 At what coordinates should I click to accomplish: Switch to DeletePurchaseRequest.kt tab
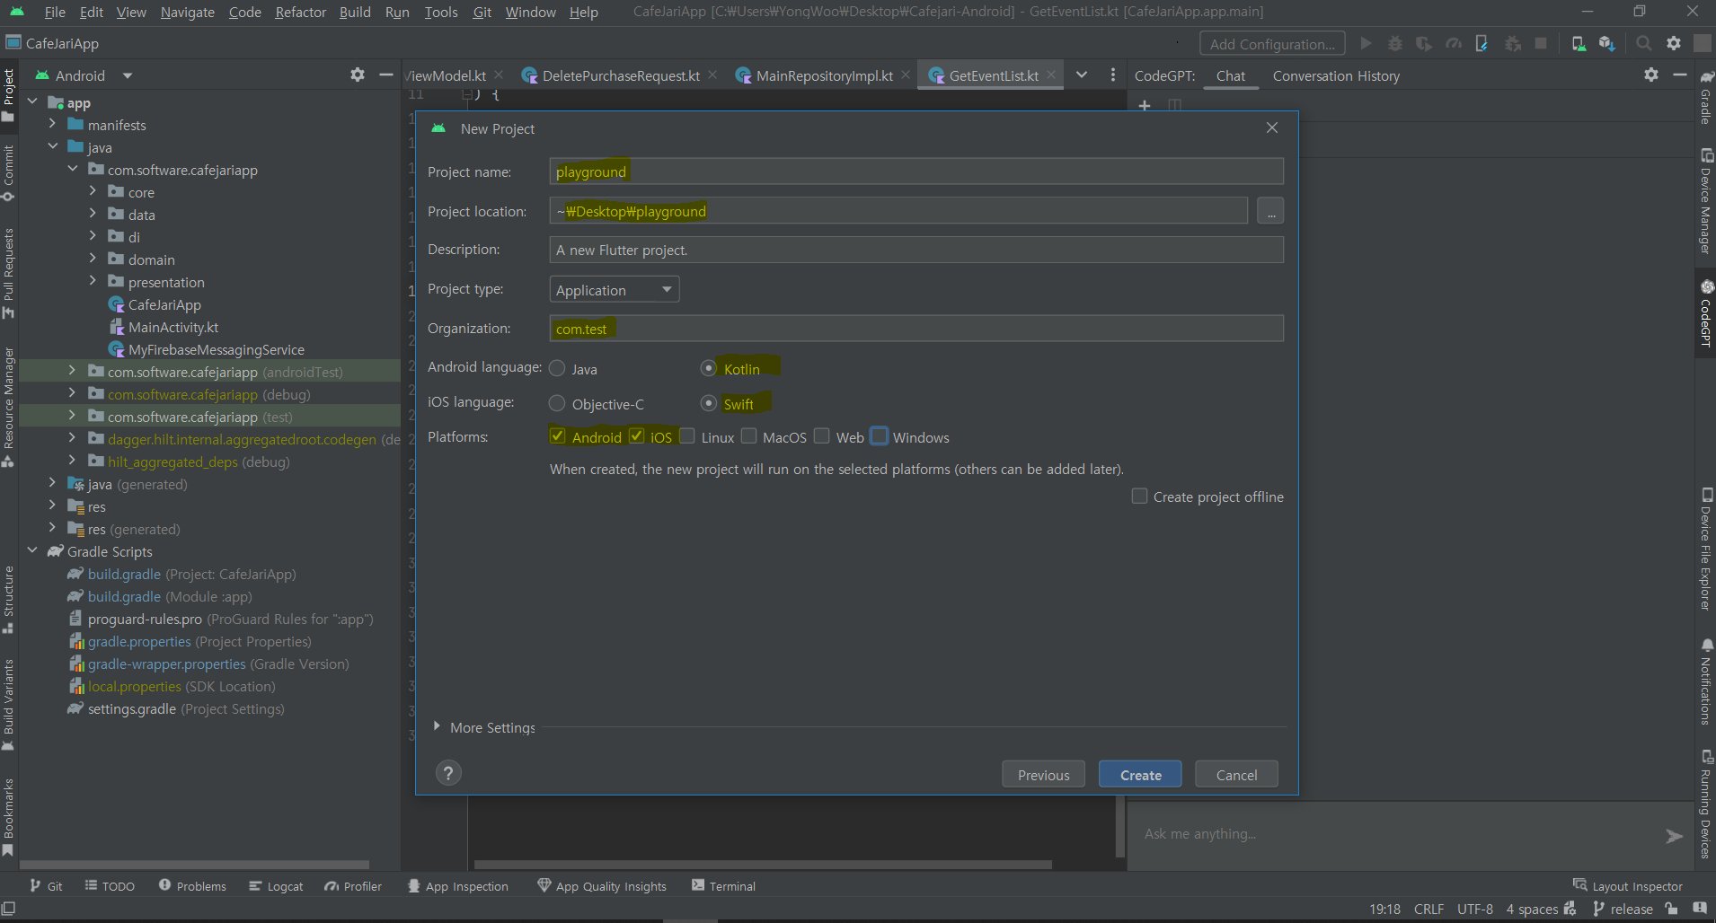[x=620, y=75]
